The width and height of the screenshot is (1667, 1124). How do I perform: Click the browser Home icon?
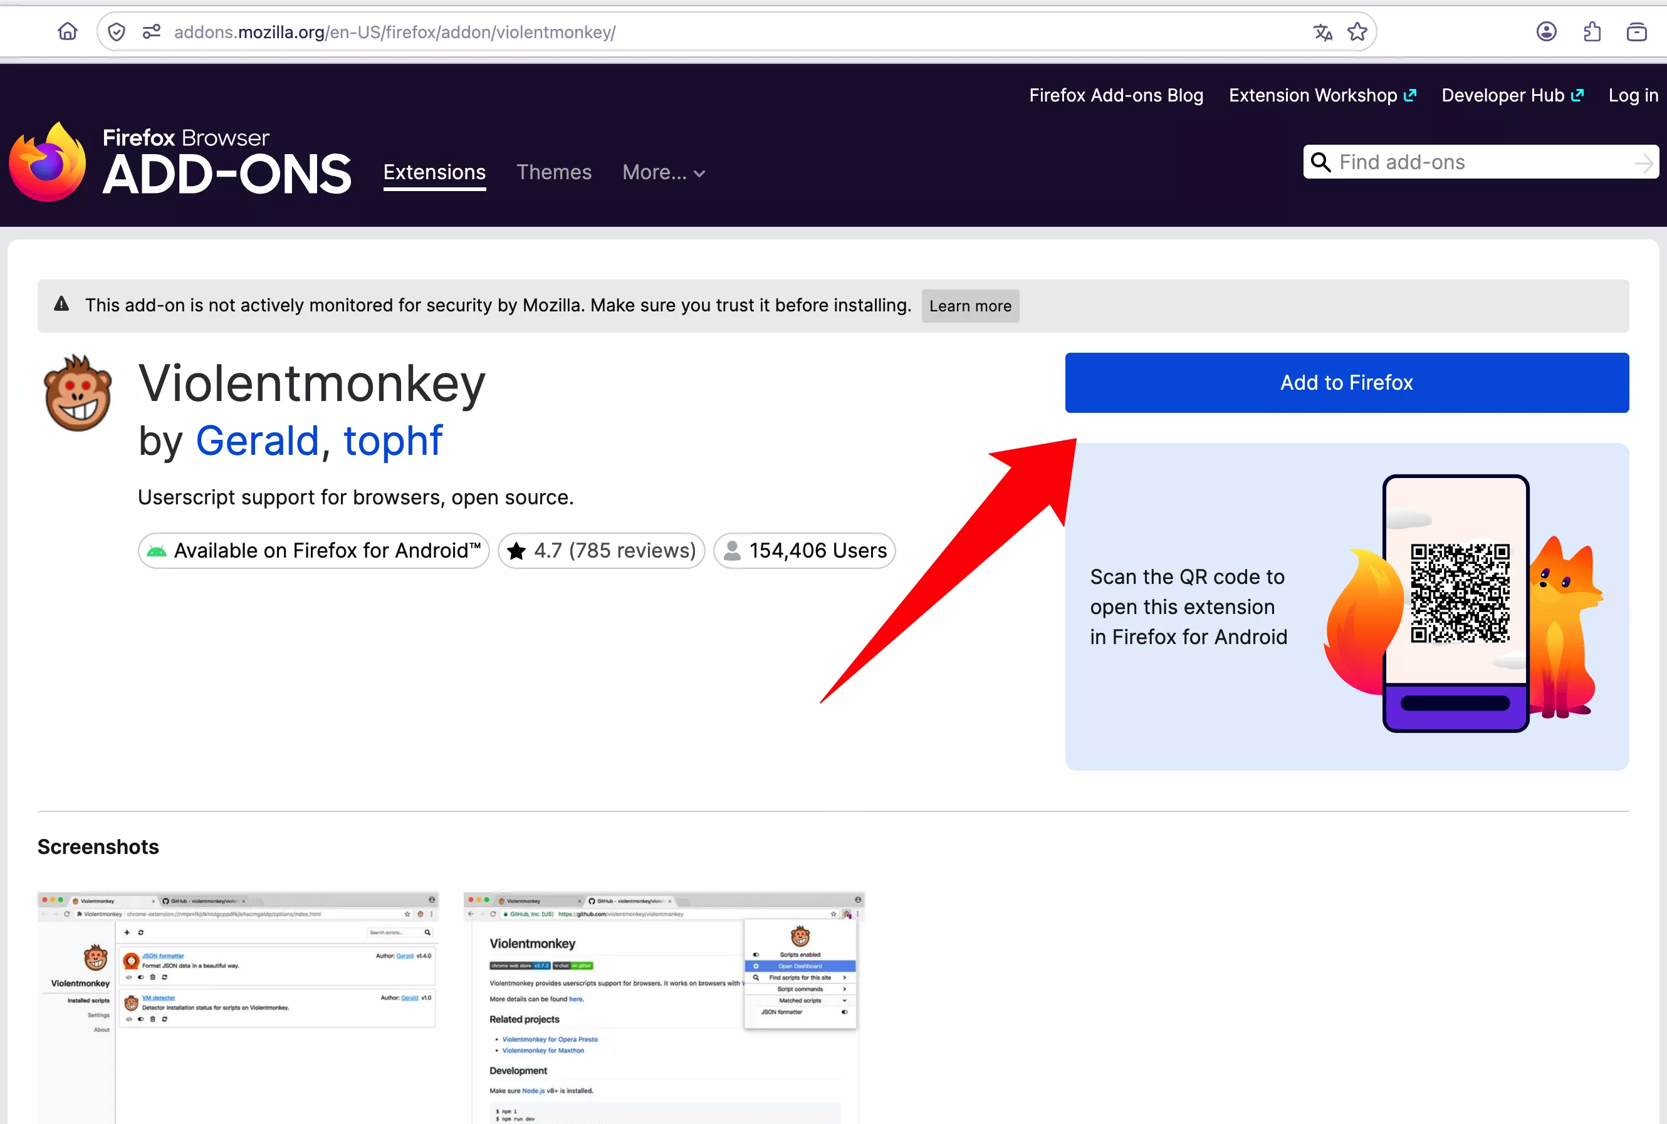68,31
